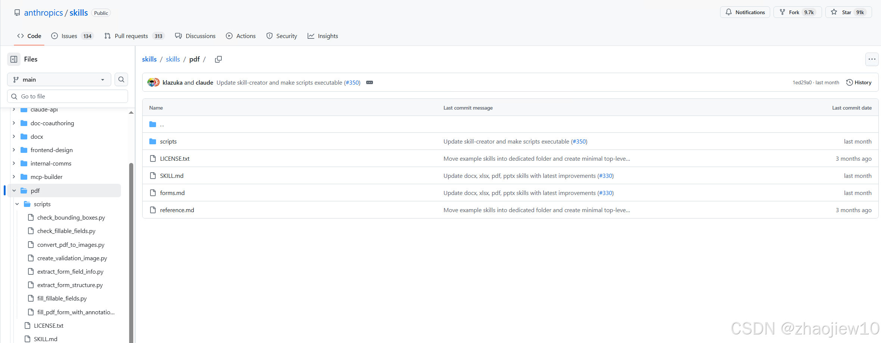Click the skills repository name link in header

(79, 13)
